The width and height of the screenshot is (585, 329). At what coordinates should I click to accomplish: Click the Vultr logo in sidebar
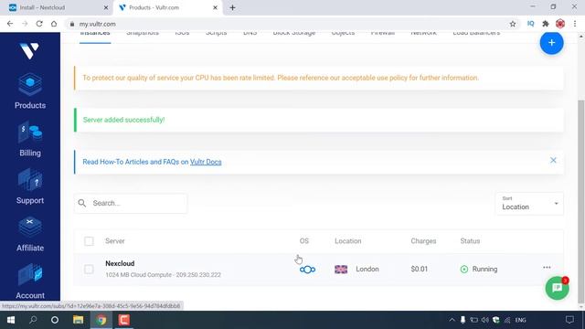29,51
